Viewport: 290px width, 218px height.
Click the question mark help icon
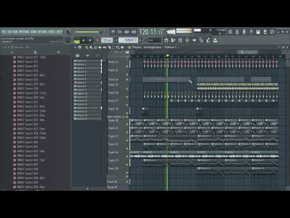pyautogui.click(x=251, y=32)
